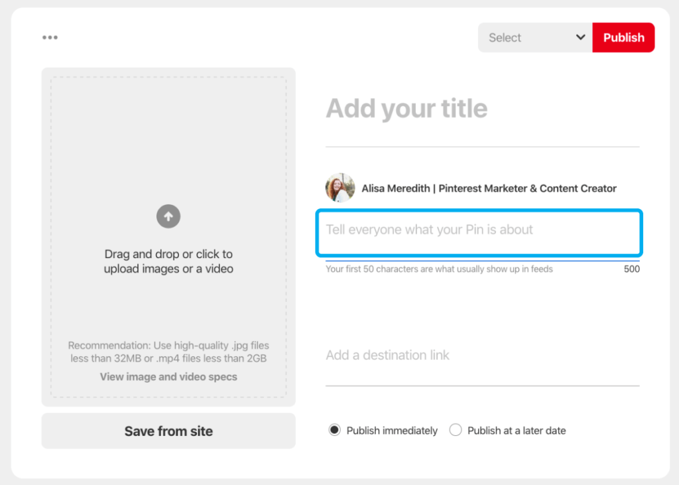679x485 pixels.
Task: Open the three-dot more options menu
Action: (x=50, y=37)
